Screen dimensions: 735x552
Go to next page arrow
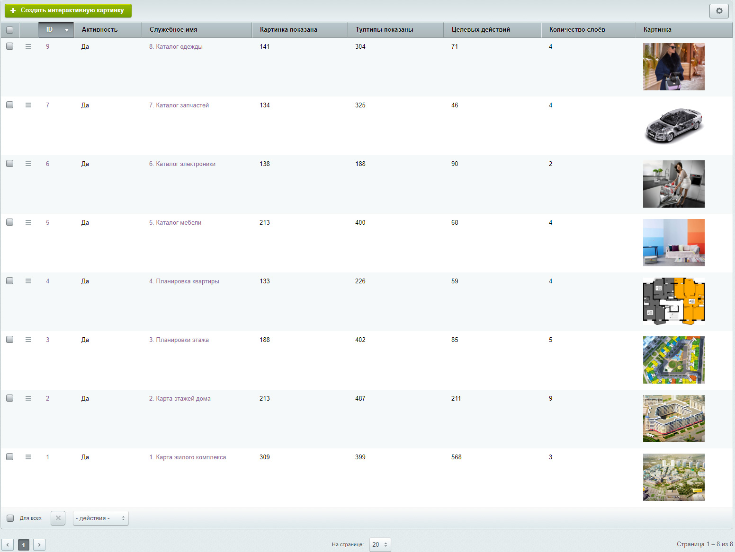coord(39,545)
